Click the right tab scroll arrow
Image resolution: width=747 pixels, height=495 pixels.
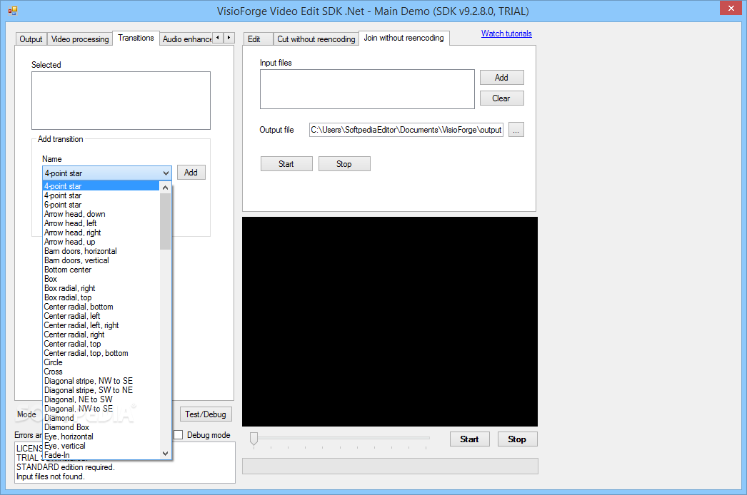(229, 38)
